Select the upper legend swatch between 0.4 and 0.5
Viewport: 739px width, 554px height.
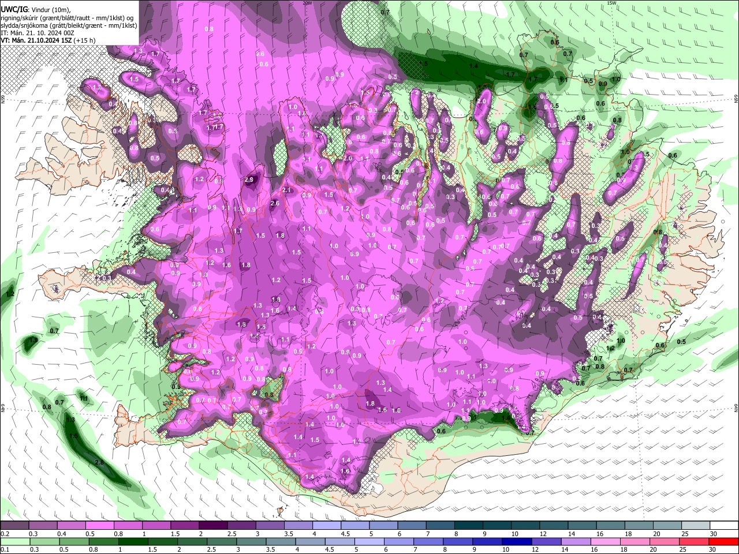coord(72,525)
